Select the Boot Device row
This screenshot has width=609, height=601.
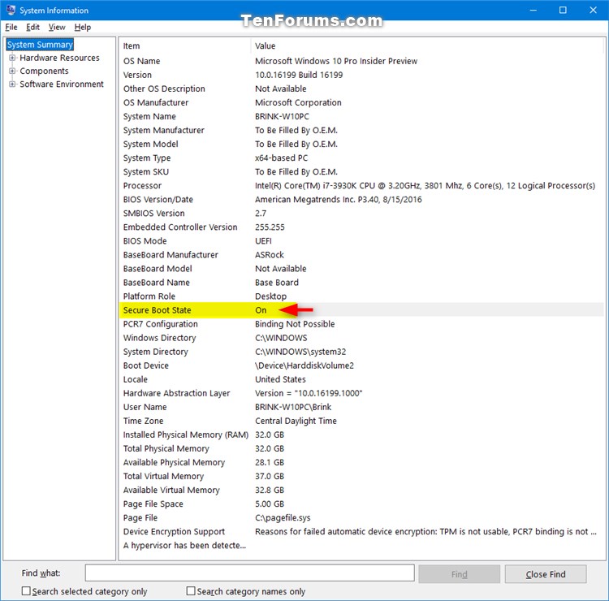[361, 365]
